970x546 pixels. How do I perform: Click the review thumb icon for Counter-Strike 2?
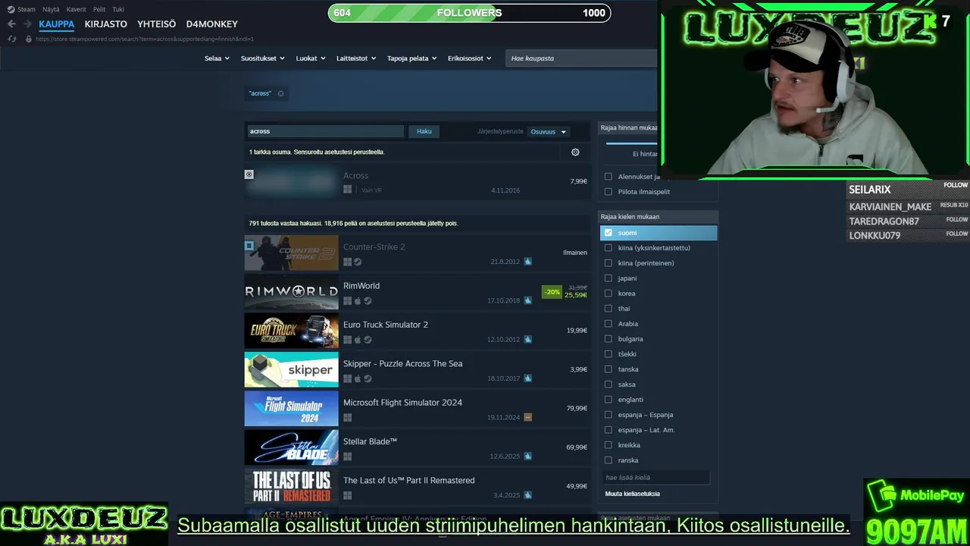(x=527, y=262)
